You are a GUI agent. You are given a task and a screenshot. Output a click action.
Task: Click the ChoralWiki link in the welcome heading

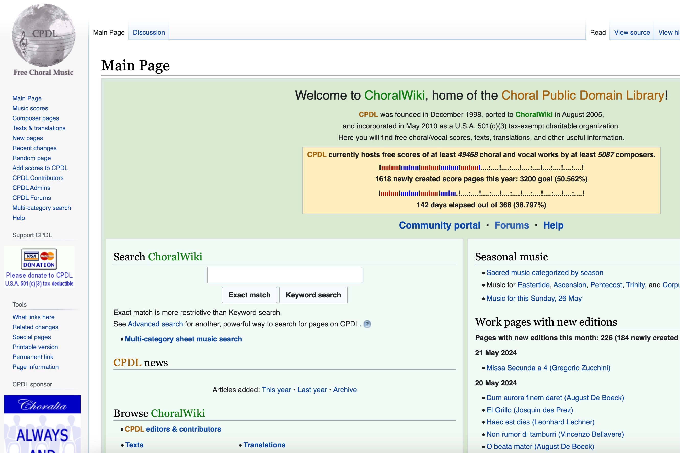pyautogui.click(x=394, y=96)
